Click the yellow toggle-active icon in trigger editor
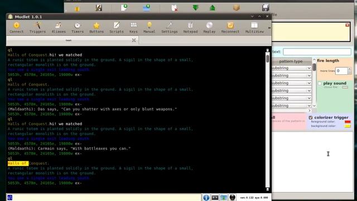This screenshot has height=201, width=357. tap(77, 9)
